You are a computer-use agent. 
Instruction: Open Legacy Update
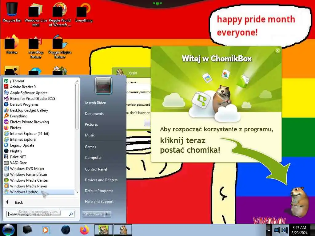click(x=39, y=145)
